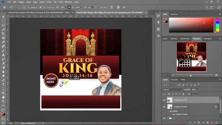
Task: Open the Color panel menu
Action: point(220,14)
